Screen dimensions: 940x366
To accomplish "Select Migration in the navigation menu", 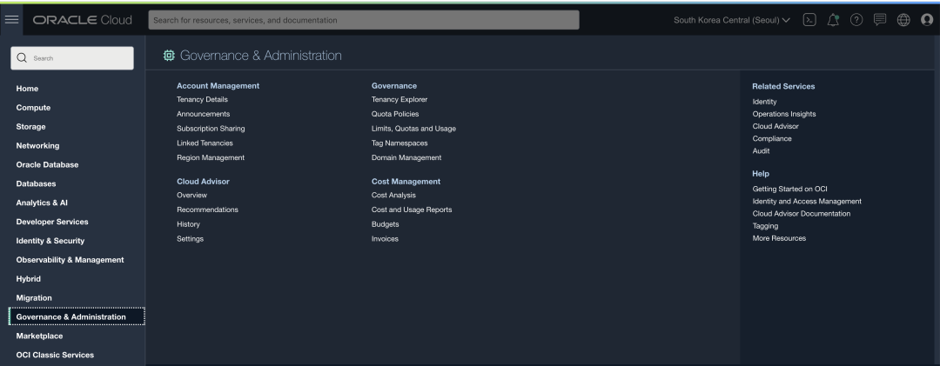I will (x=34, y=297).
